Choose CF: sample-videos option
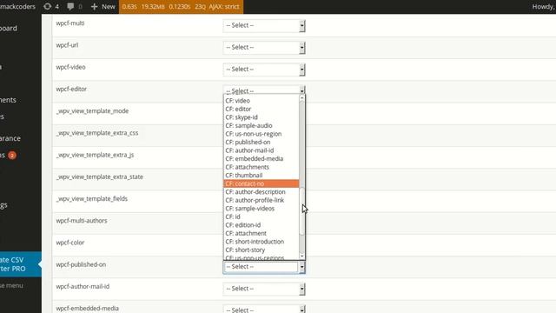Screen dimensions: 556x313 [x=261, y=209]
